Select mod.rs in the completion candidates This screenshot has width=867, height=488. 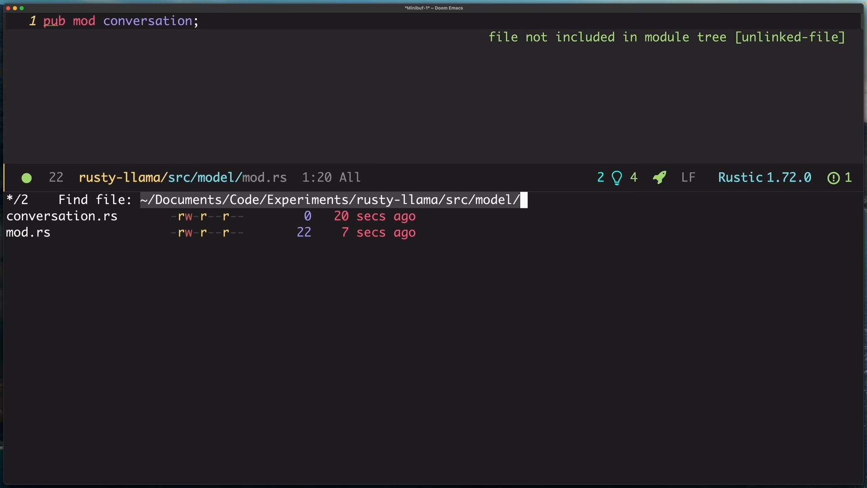pyautogui.click(x=28, y=233)
